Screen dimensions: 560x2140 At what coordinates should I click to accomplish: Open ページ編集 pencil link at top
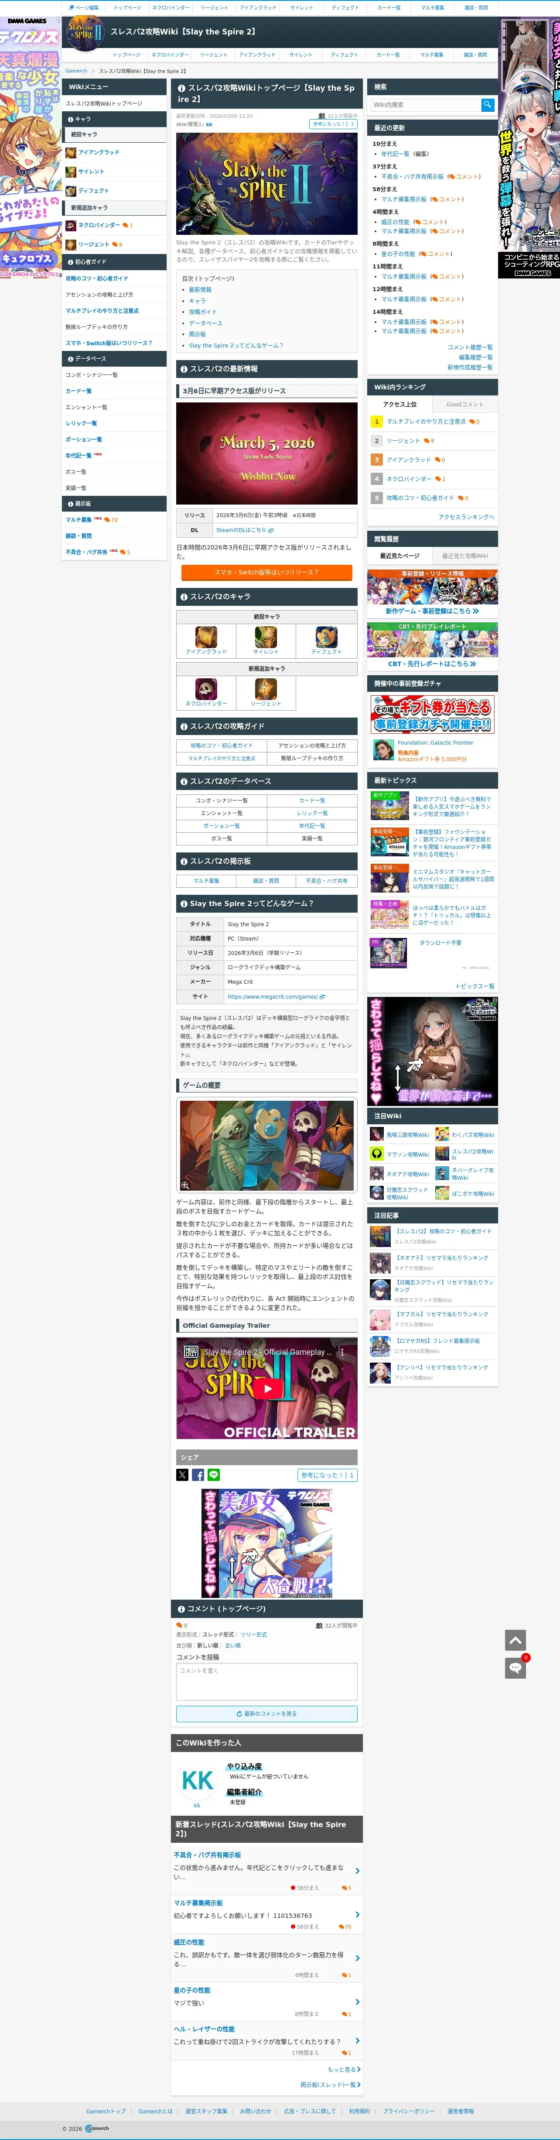point(84,7)
